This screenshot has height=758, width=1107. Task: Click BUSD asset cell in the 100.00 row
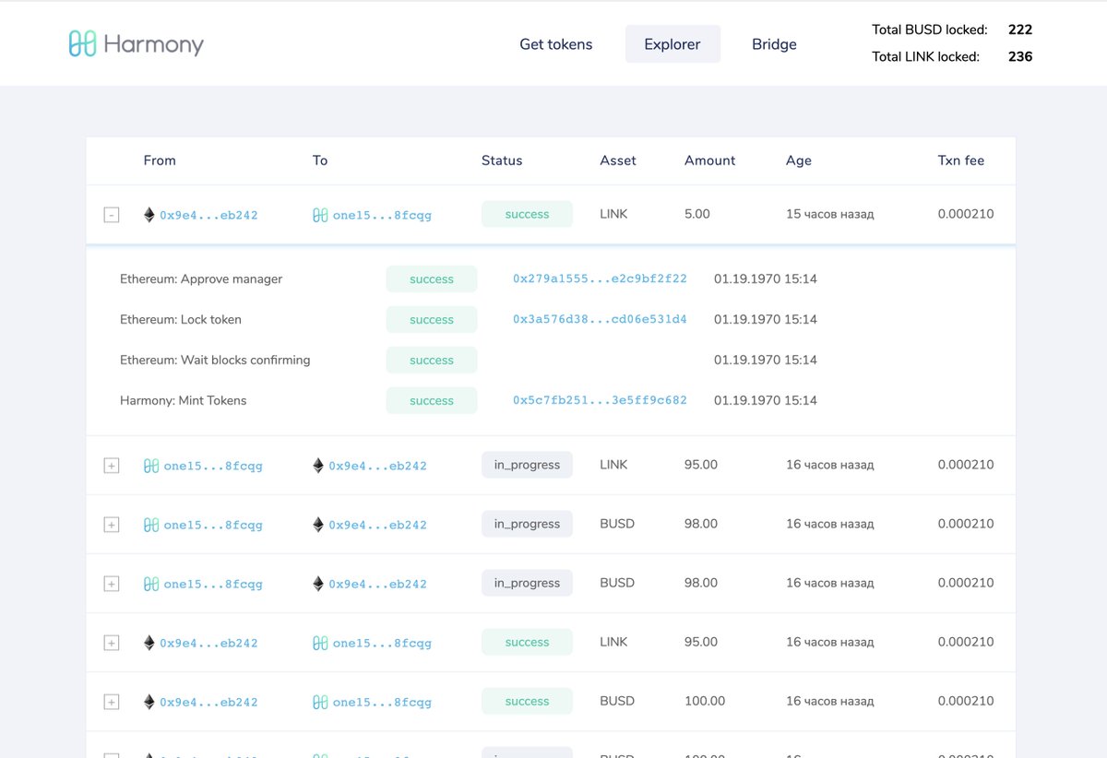point(617,701)
